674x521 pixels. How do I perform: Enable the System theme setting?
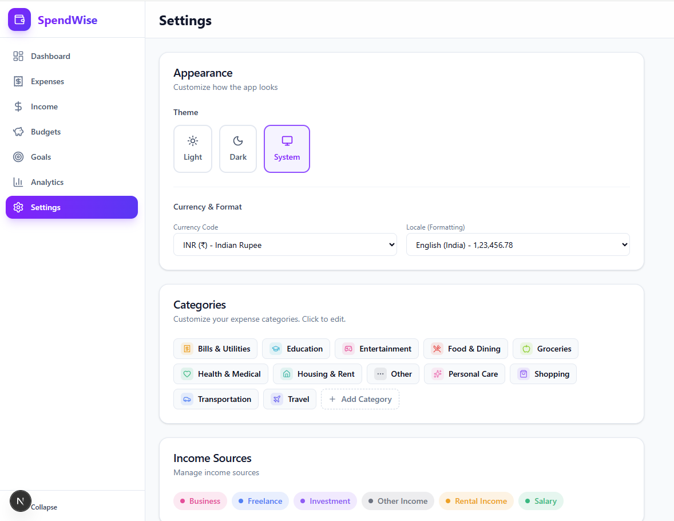point(287,148)
